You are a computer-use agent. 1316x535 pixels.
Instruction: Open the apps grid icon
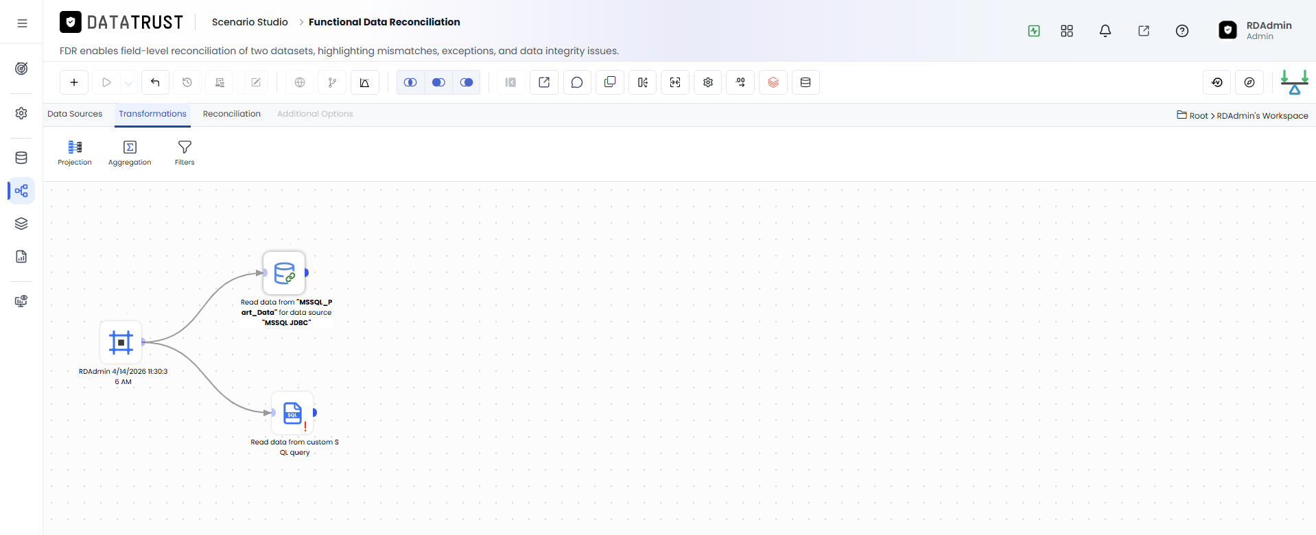[1067, 31]
